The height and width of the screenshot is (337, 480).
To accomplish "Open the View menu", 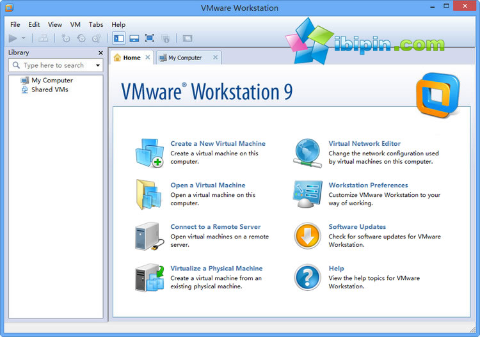I will pos(55,24).
